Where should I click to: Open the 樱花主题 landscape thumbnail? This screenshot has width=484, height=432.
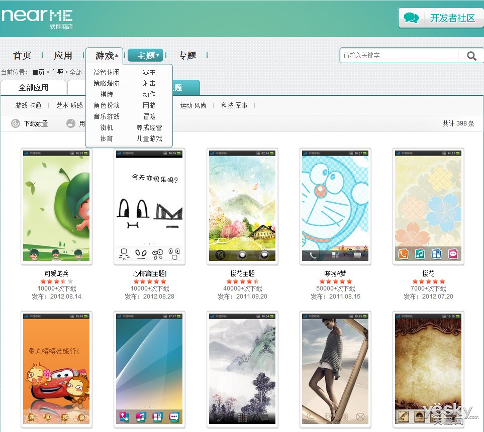pos(242,206)
